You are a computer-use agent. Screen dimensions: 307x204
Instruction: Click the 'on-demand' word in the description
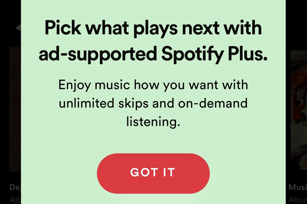coord(213,103)
